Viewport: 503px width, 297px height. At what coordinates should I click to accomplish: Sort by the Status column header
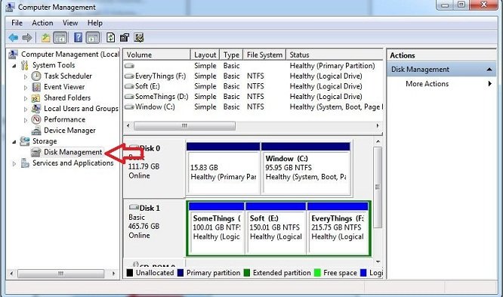(x=335, y=55)
